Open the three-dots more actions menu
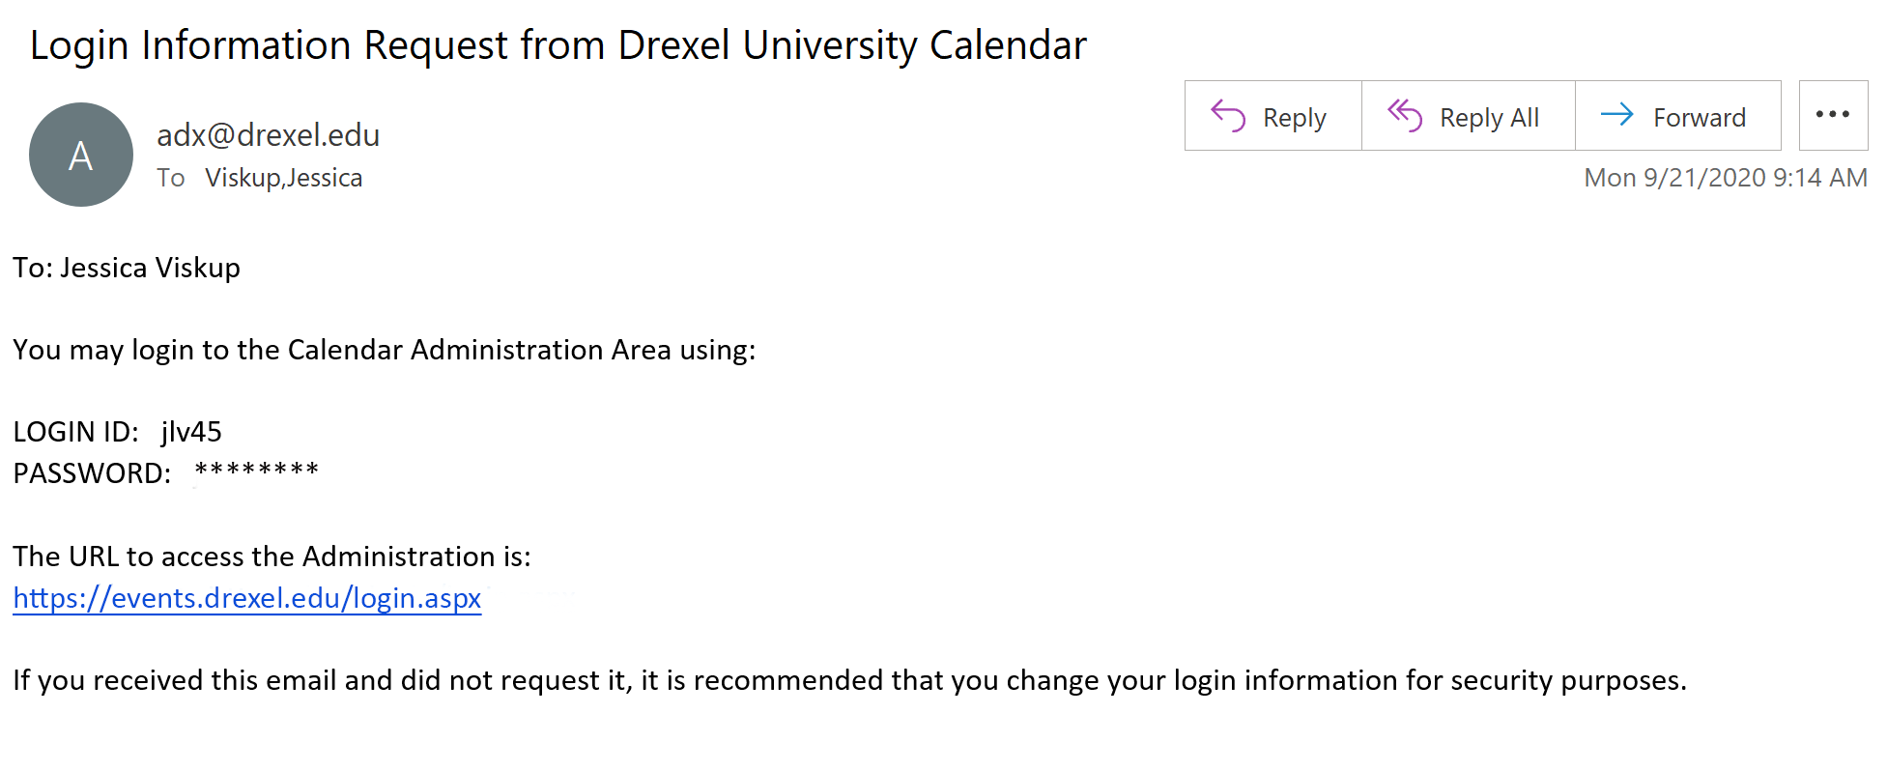The height and width of the screenshot is (771, 1887). 1833,115
